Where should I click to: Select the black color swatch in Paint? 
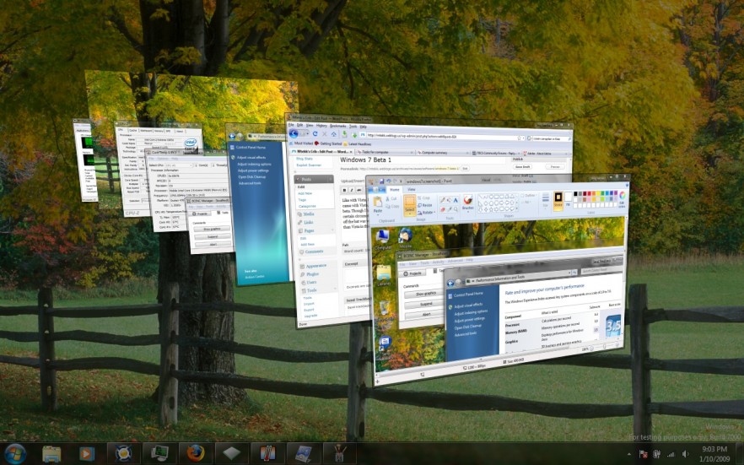[575, 193]
